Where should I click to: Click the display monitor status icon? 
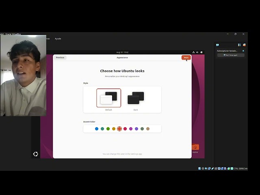coord(219,169)
